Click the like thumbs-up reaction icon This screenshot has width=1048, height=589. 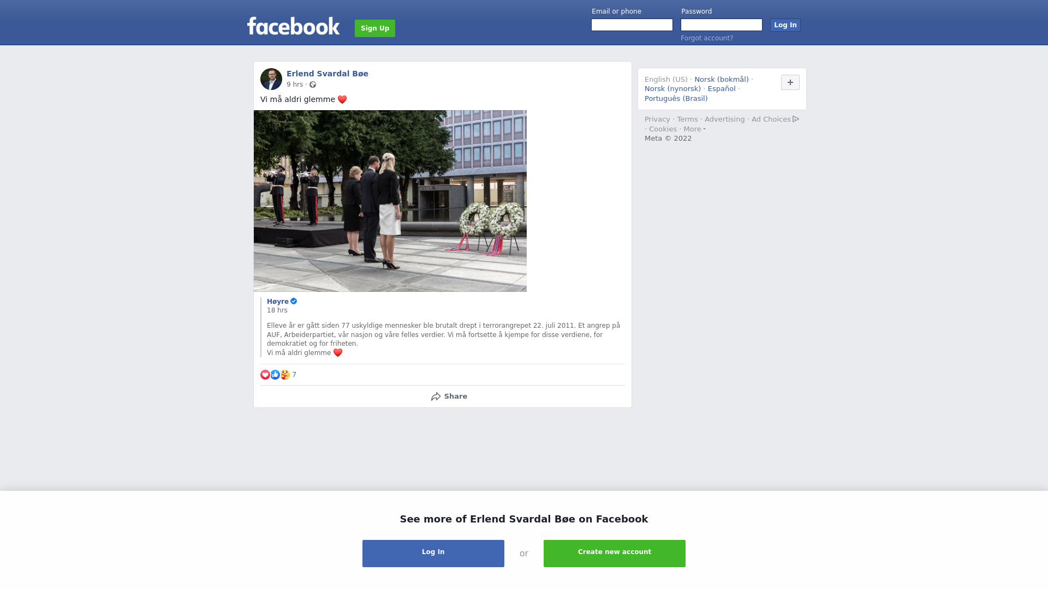pyautogui.click(x=275, y=375)
